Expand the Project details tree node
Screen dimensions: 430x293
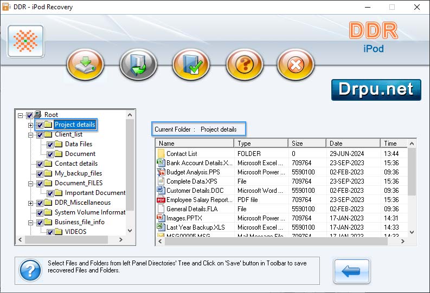pyautogui.click(x=30, y=125)
